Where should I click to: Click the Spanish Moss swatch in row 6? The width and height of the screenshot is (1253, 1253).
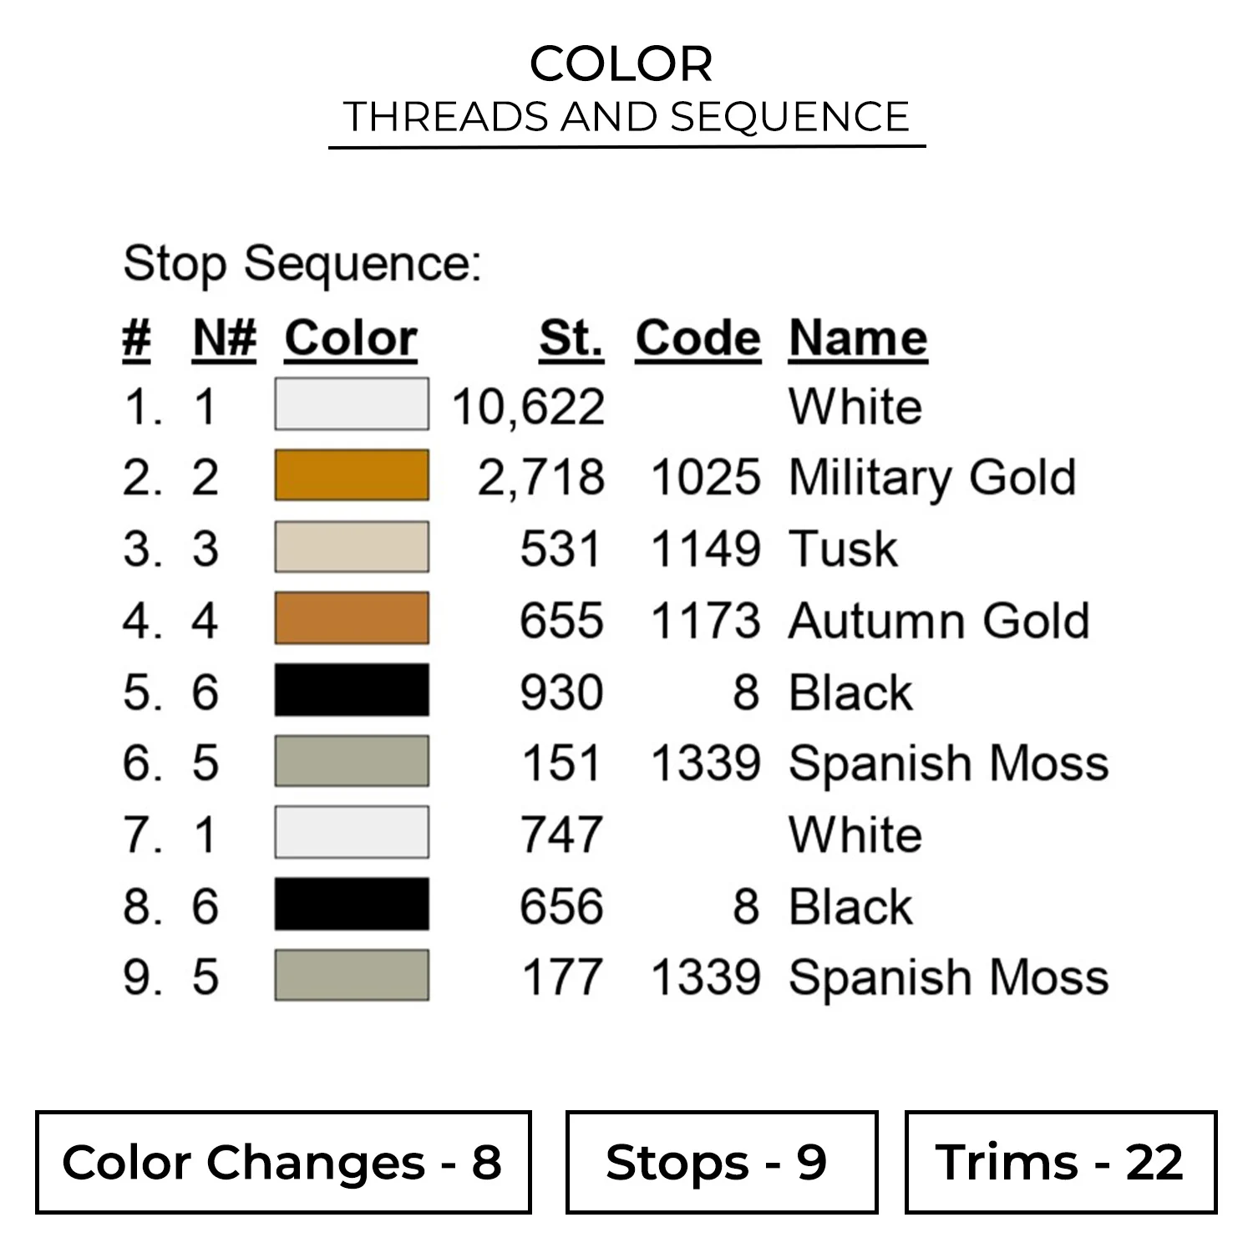pos(352,761)
